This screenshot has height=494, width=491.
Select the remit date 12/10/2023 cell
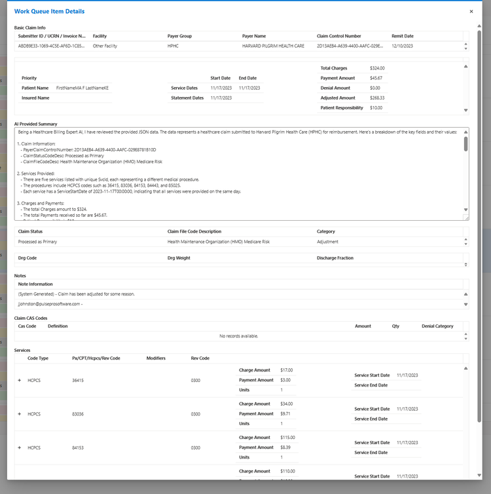point(402,46)
